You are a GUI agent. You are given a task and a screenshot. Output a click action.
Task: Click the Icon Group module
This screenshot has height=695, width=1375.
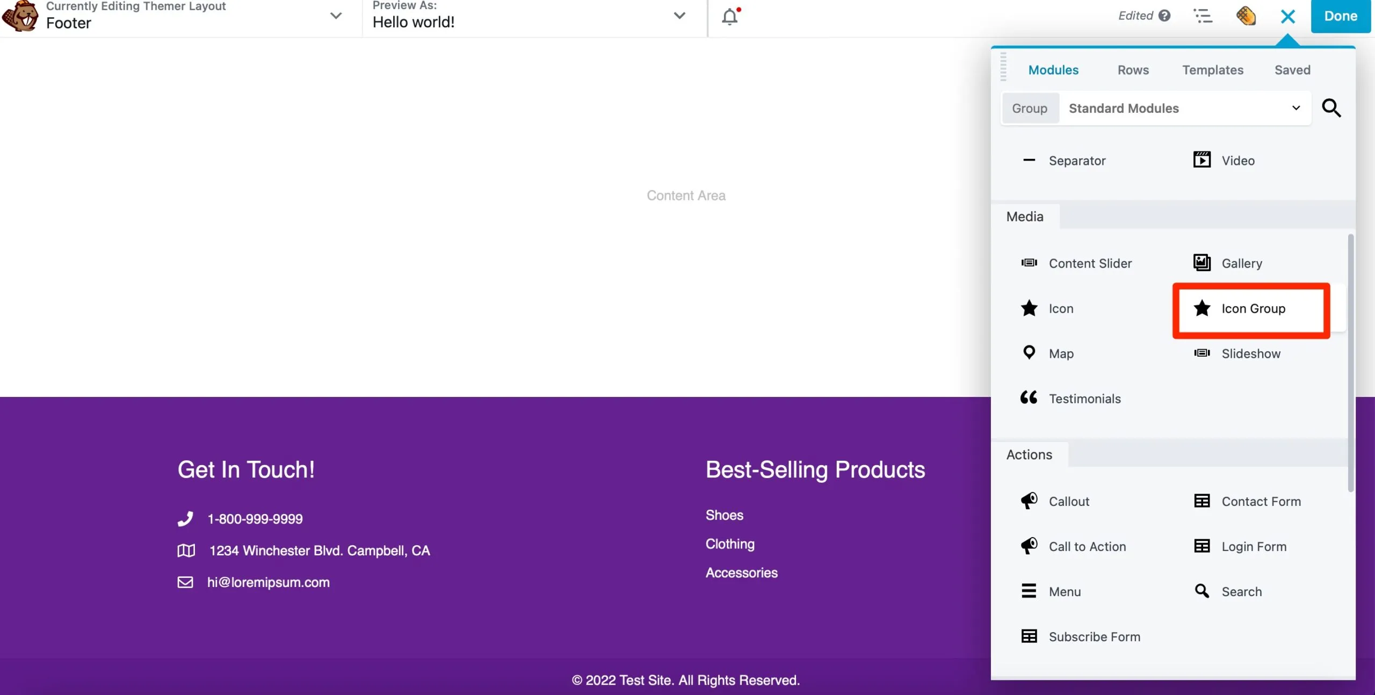pyautogui.click(x=1250, y=309)
